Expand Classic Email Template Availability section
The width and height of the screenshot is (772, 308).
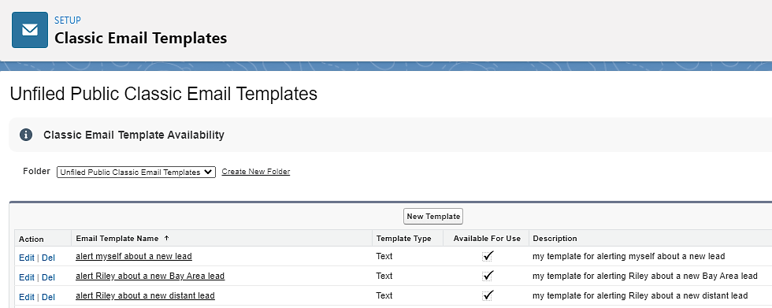[x=133, y=135]
